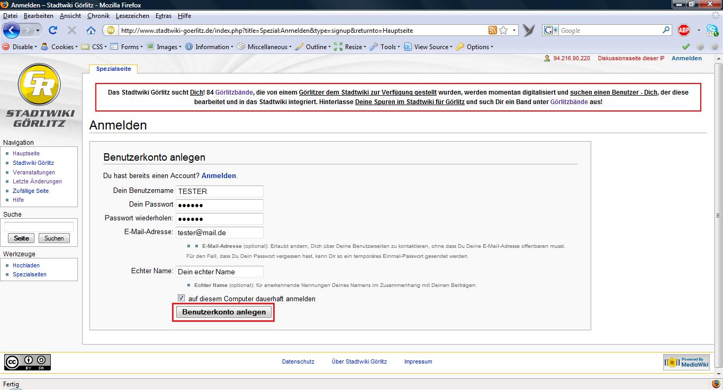
Task: Click into the E-Mail-Adresse field
Action: coord(219,233)
